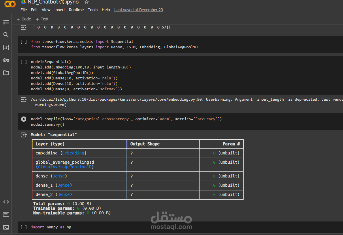Open the Code snippets panel
Viewport: 343px width, 235px height.
point(6,202)
